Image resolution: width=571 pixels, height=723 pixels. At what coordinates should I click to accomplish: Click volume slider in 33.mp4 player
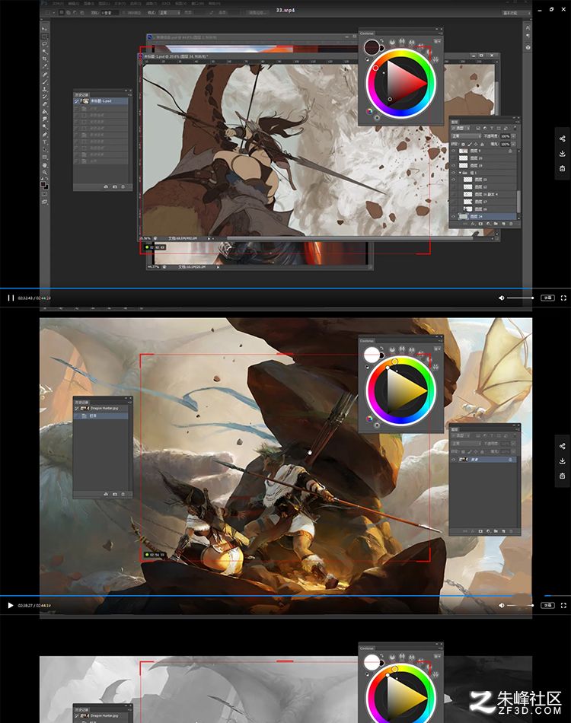[520, 298]
